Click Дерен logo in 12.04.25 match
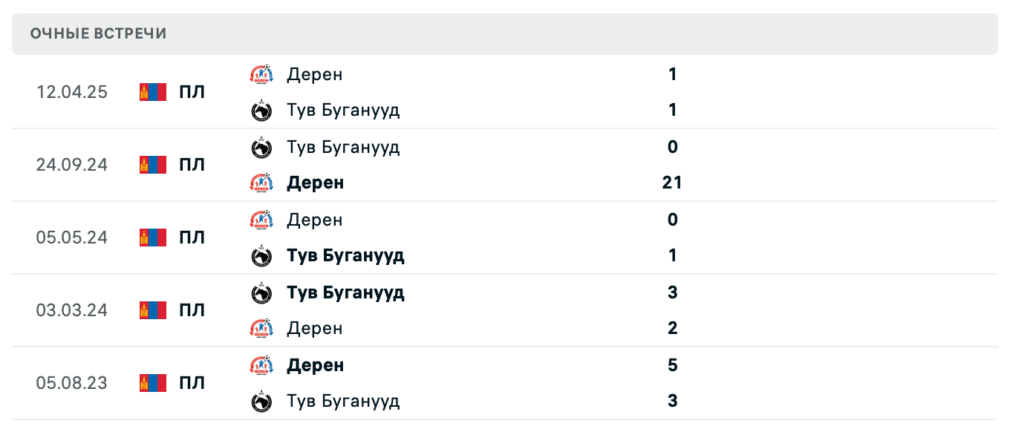Viewport: 1010px width, 432px height. pyautogui.click(x=261, y=74)
